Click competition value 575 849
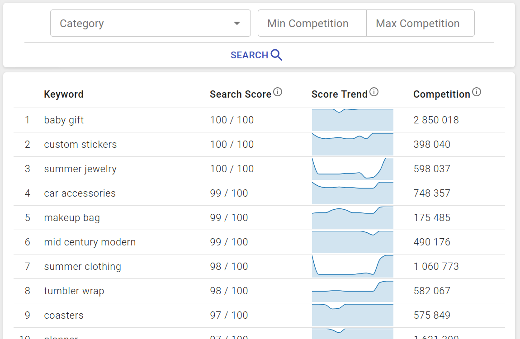Screen dimensions: 520x339 (432, 315)
